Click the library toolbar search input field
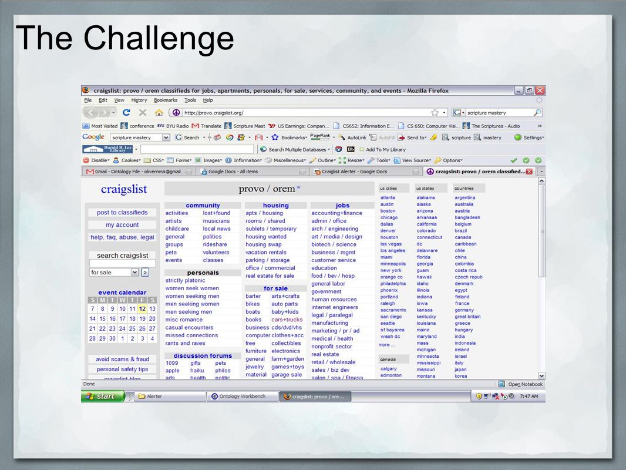 coord(197,149)
